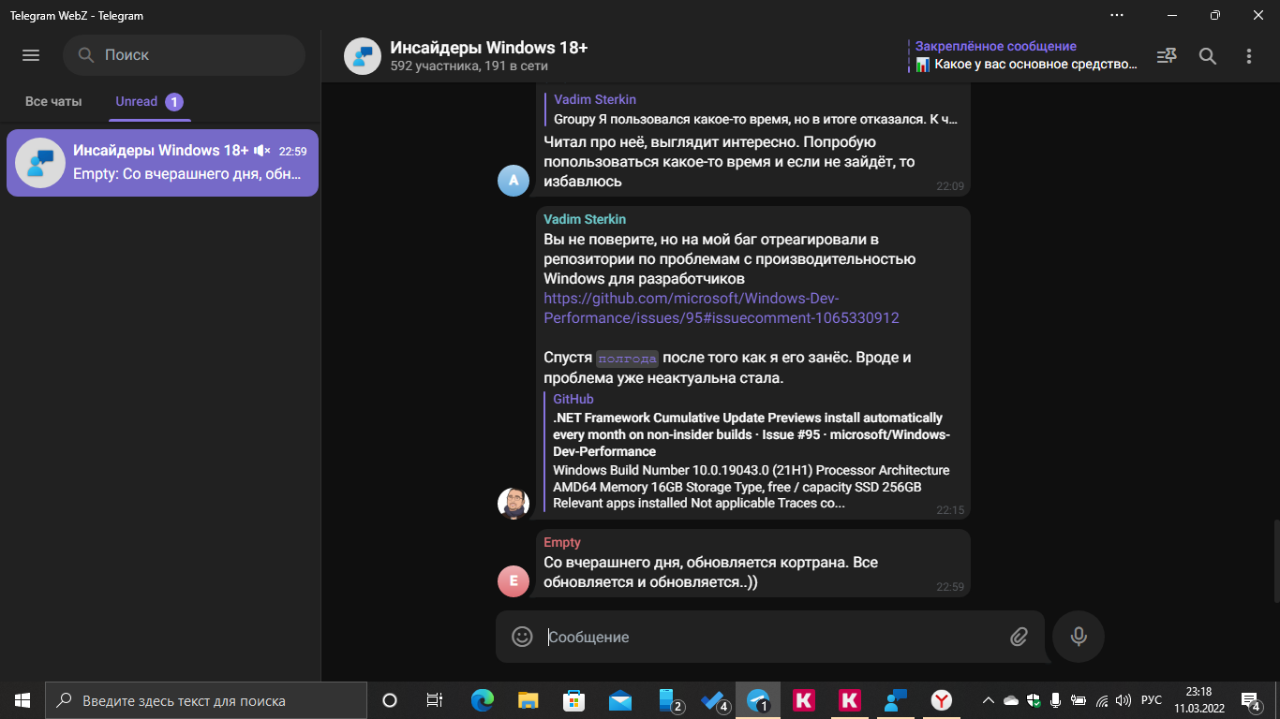Switch to the Все чаты tab
Screen dimensions: 1280x719
(53, 101)
